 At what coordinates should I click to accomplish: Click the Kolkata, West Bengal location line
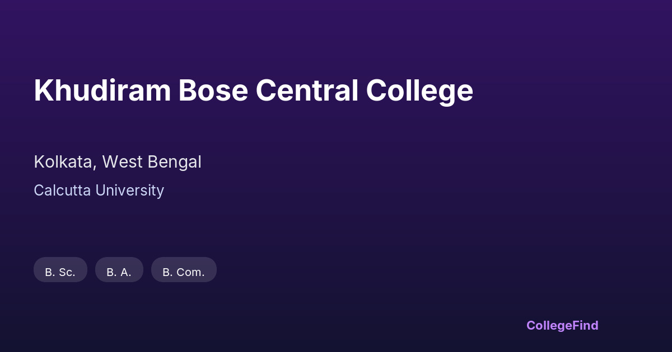coord(118,162)
